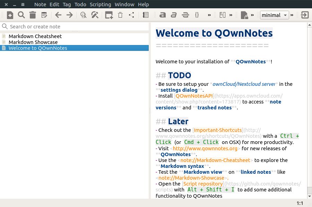The image size is (312, 207).
Task: Focus the Search or create note field
Action: click(75, 26)
